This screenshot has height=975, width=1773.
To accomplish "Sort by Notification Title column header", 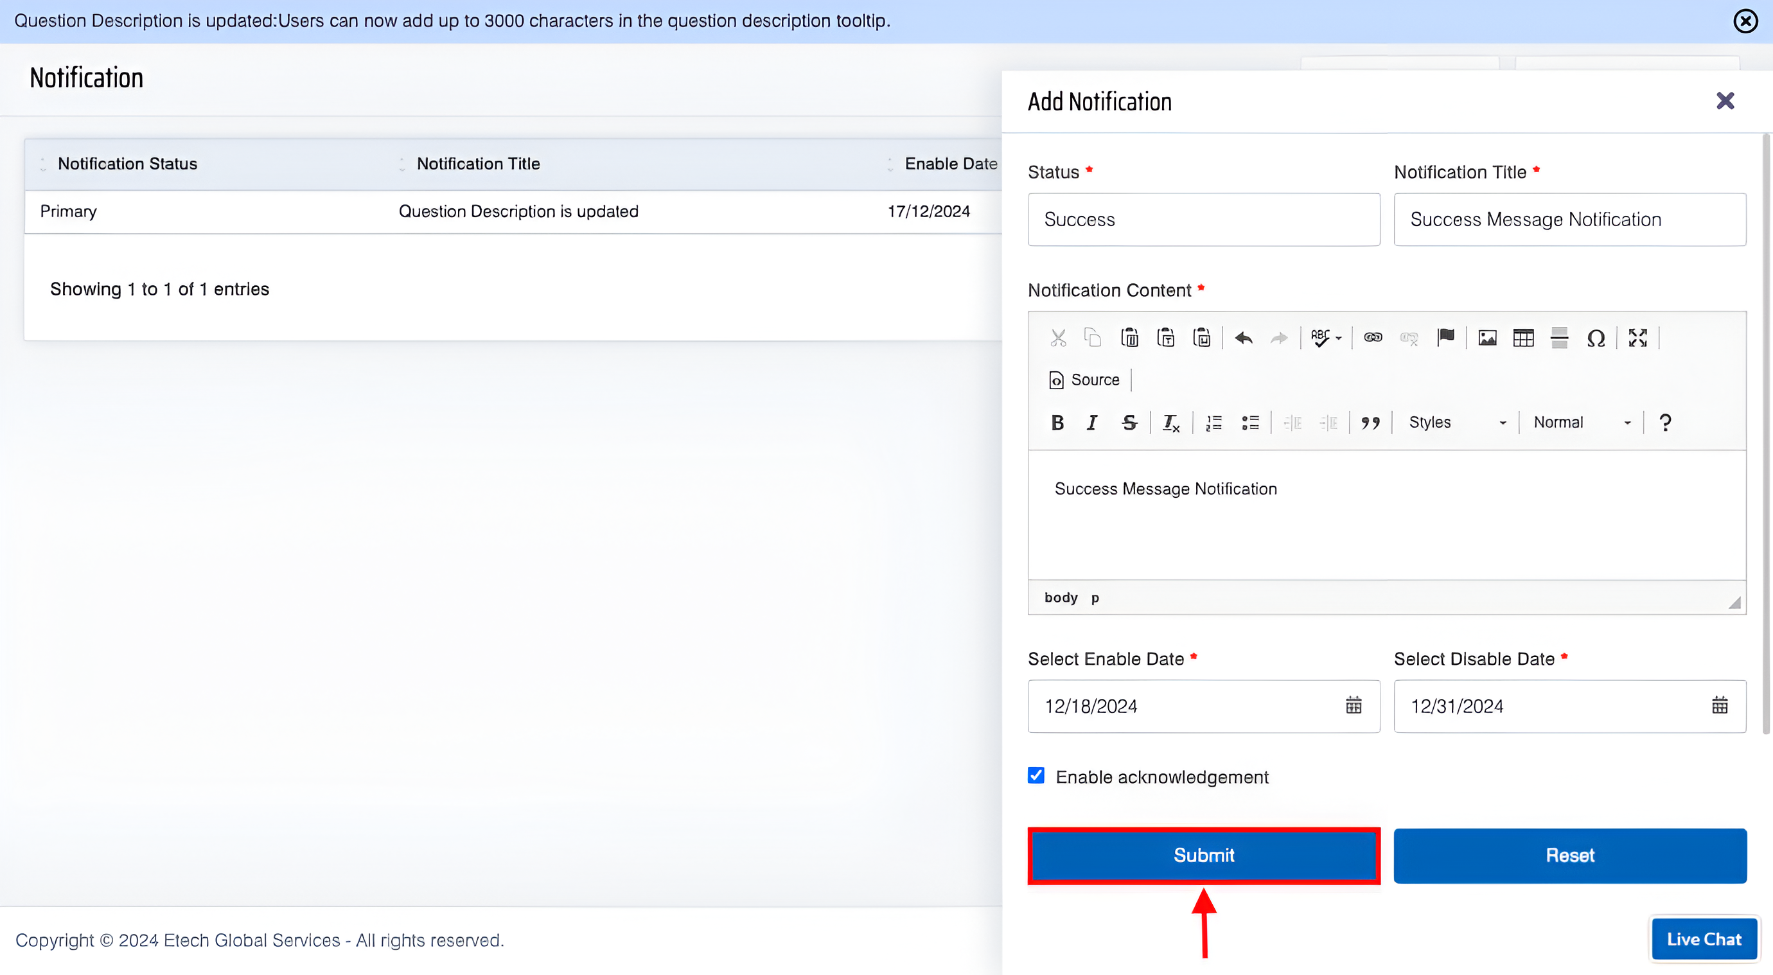I will tap(479, 164).
